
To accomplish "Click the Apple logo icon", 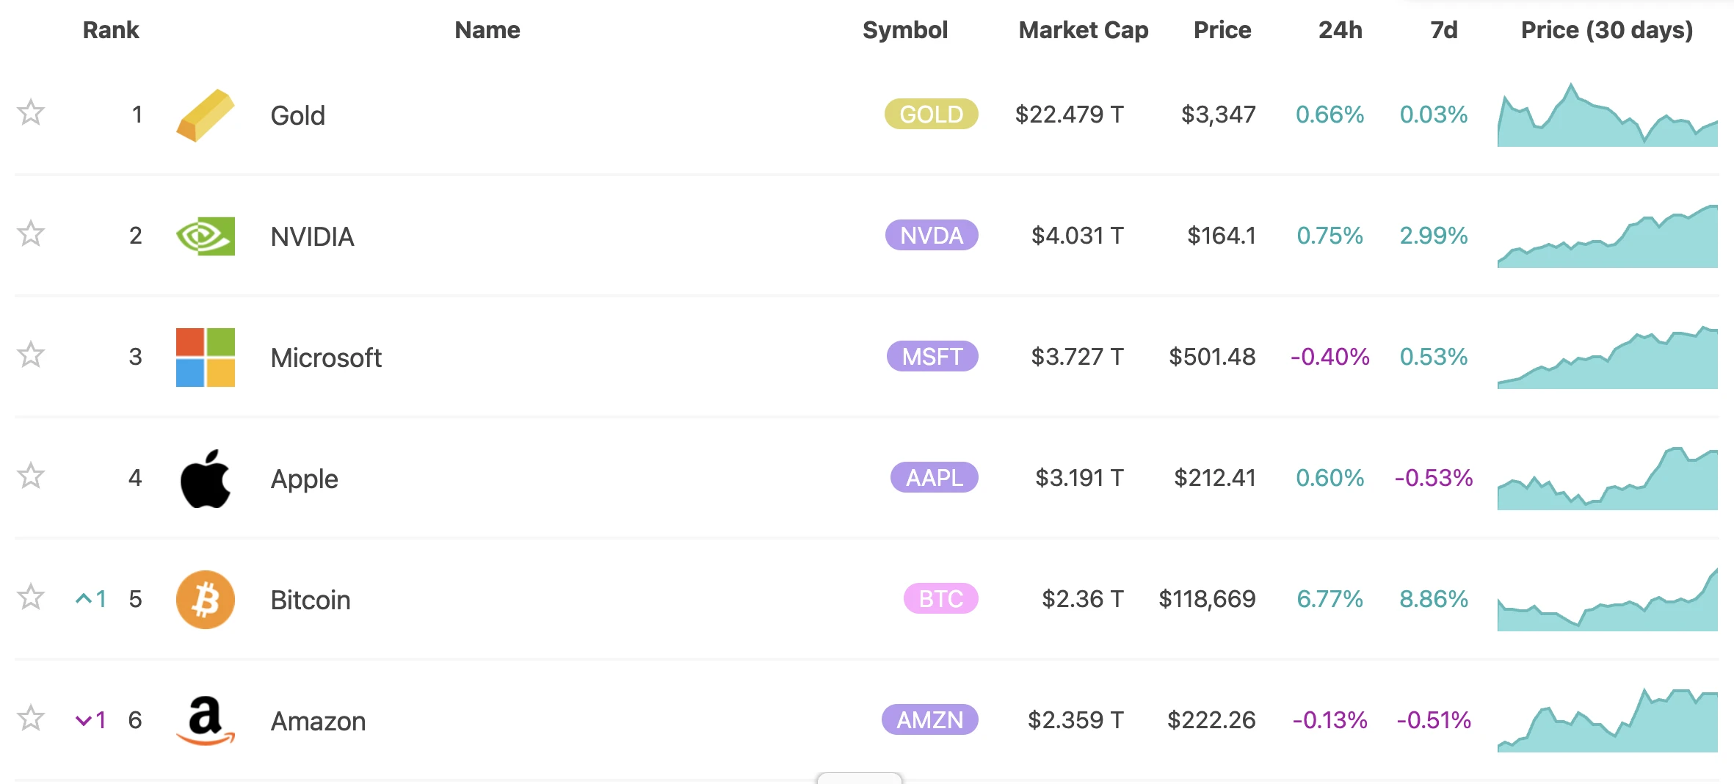I will point(205,479).
